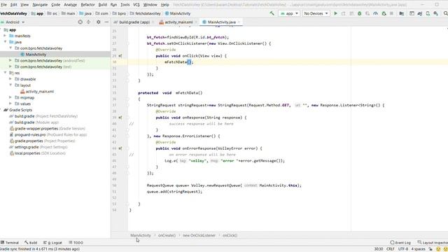Click the UTF-8 encoding status
The image size is (448, 252).
[x=403, y=249]
